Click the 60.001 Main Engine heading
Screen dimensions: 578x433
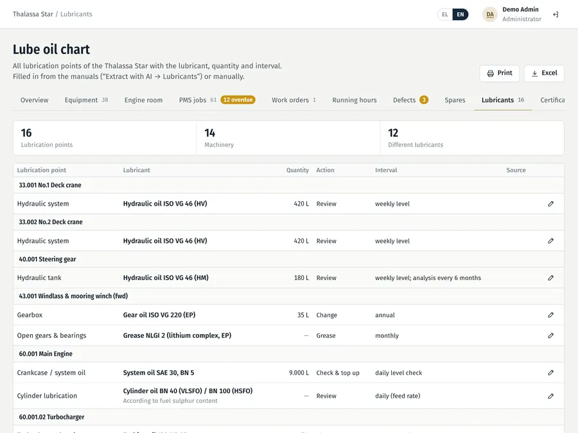coord(46,354)
